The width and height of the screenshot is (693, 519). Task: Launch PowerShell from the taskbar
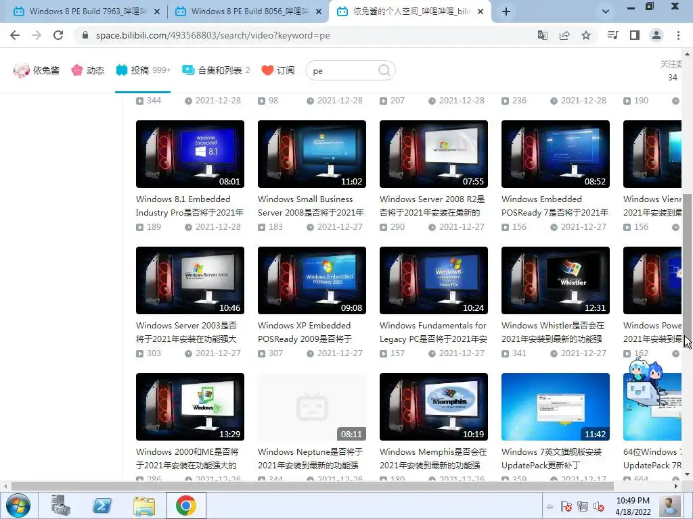tap(102, 505)
